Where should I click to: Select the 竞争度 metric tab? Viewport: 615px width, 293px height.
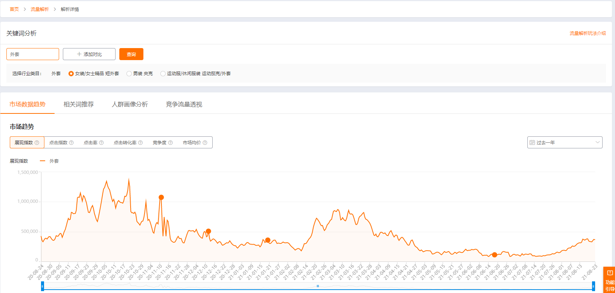(163, 142)
